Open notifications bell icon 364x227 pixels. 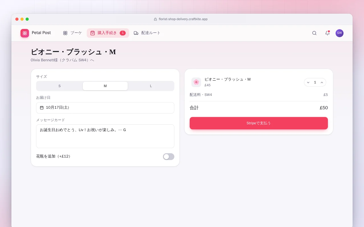point(327,33)
